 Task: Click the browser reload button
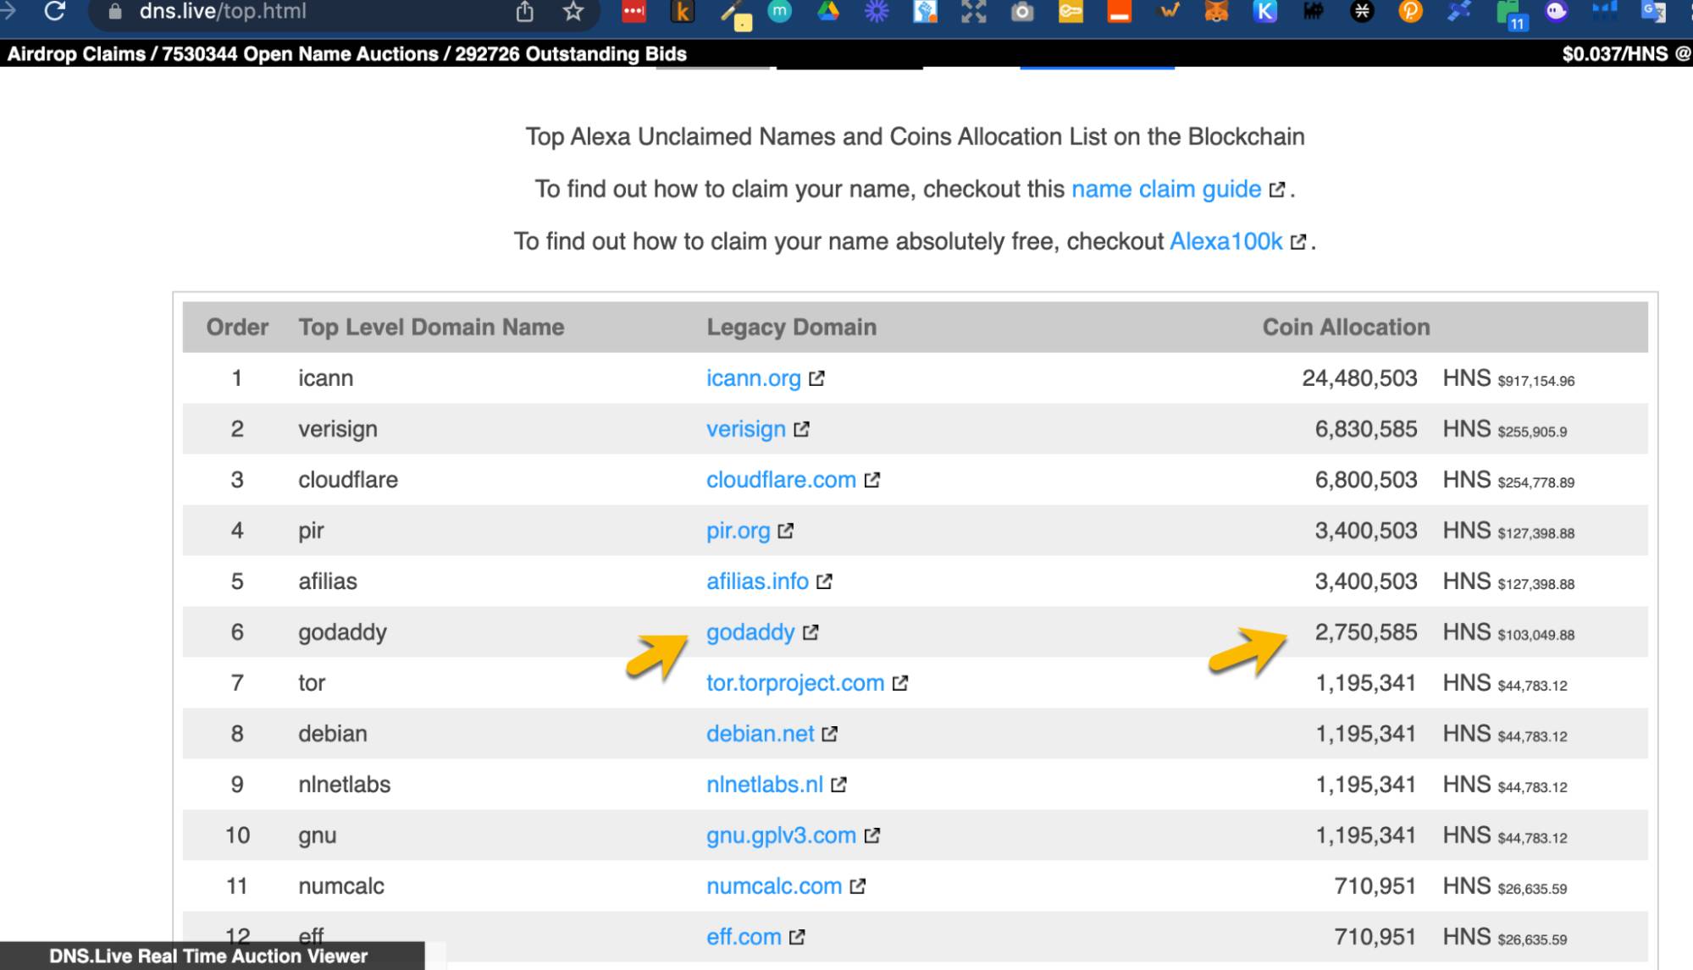(55, 11)
